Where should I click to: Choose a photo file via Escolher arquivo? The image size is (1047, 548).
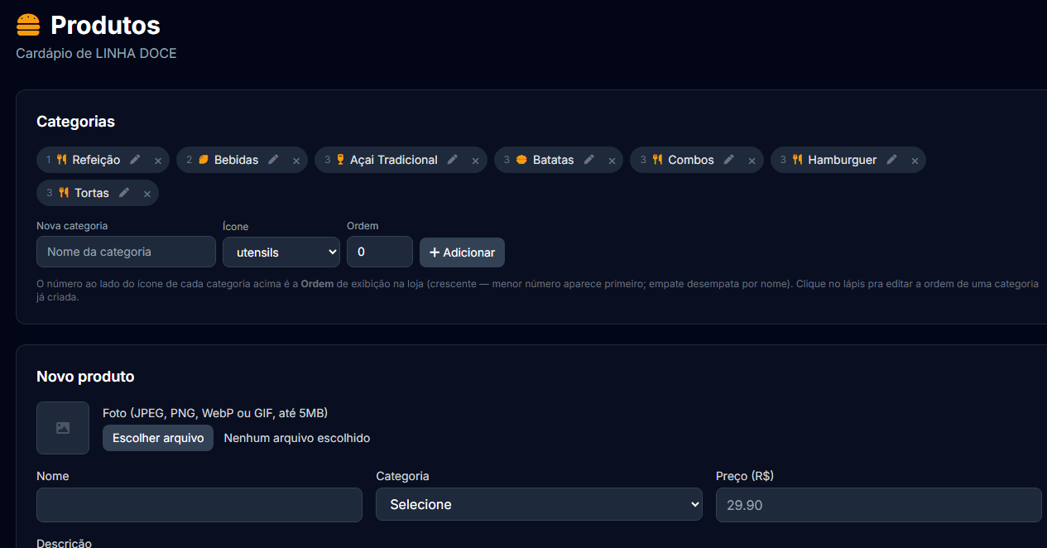[x=158, y=438]
